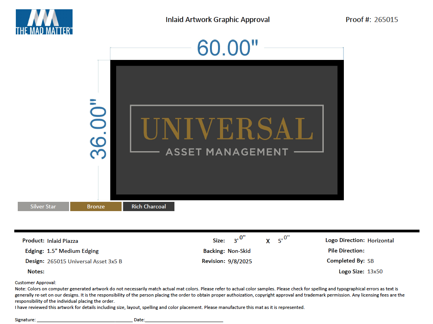Click the sentence starting "I have reviewed this artwork"
Image resolution: width=433 pixels, height=324 pixels.
click(x=160, y=307)
